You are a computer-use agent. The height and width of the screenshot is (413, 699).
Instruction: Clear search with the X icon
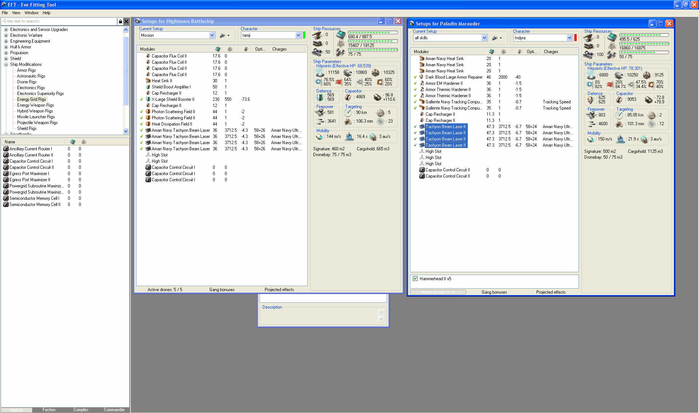[126, 21]
